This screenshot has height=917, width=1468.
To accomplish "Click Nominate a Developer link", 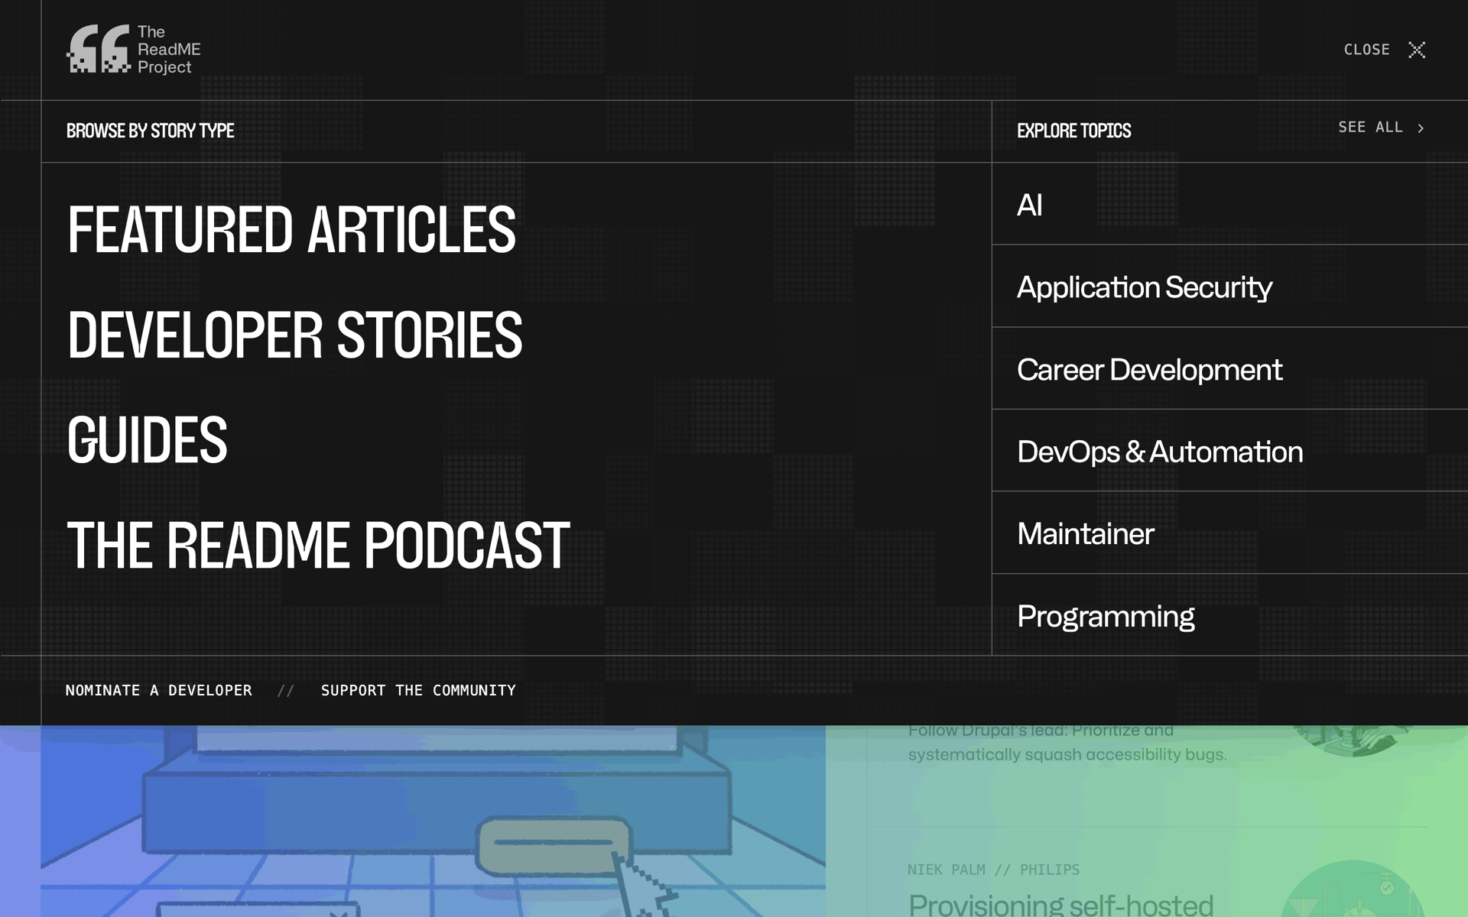I will point(158,691).
